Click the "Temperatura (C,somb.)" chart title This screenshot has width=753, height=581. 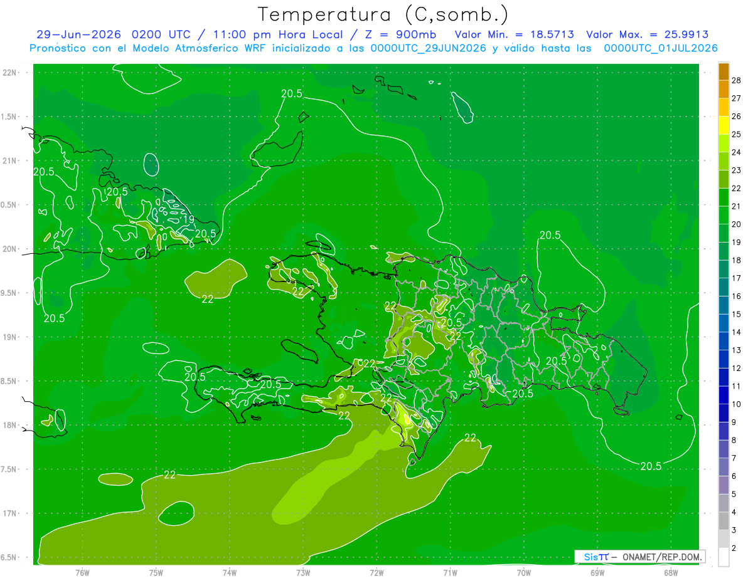tap(383, 14)
